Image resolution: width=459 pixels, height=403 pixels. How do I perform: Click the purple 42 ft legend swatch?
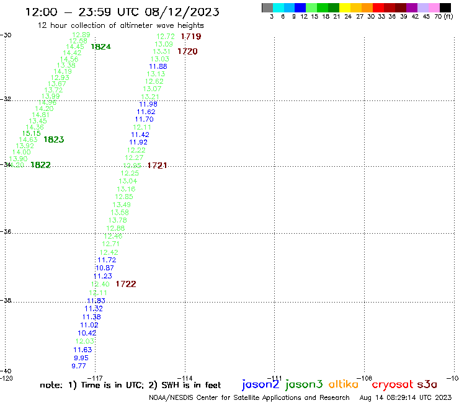tap(412, 8)
